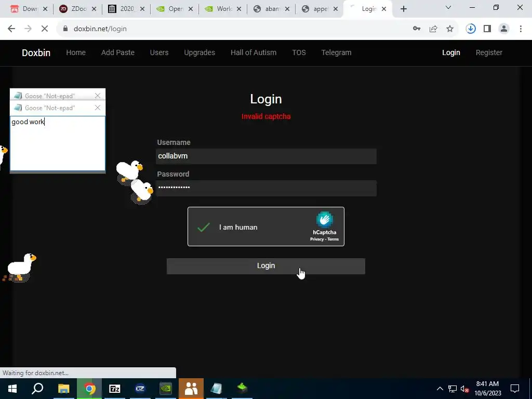
Task: Open Windows taskbar search
Action: tap(37, 389)
